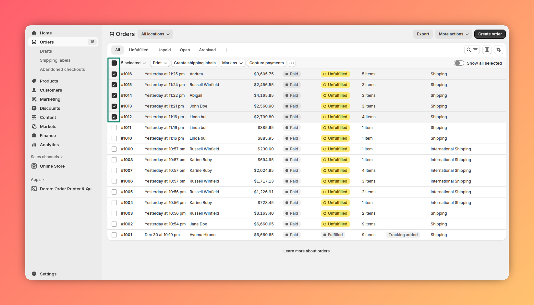534x305 pixels.
Task: Click the Products tag icon
Action: click(34, 81)
